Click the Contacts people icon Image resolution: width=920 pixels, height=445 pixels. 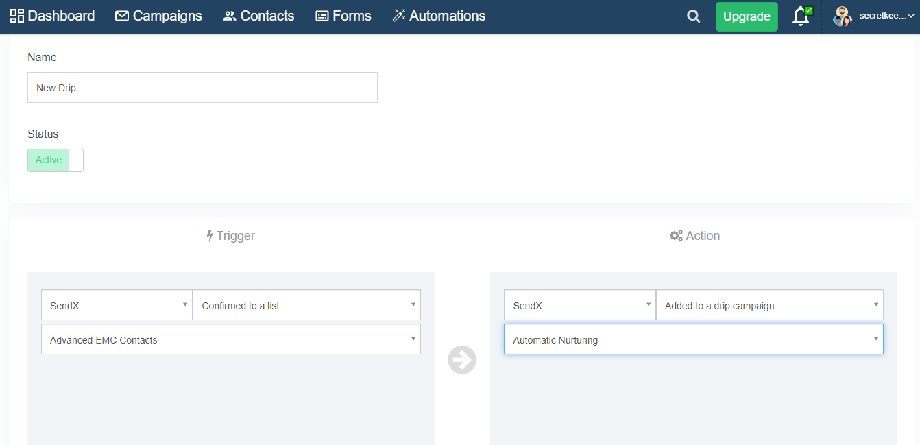(230, 16)
